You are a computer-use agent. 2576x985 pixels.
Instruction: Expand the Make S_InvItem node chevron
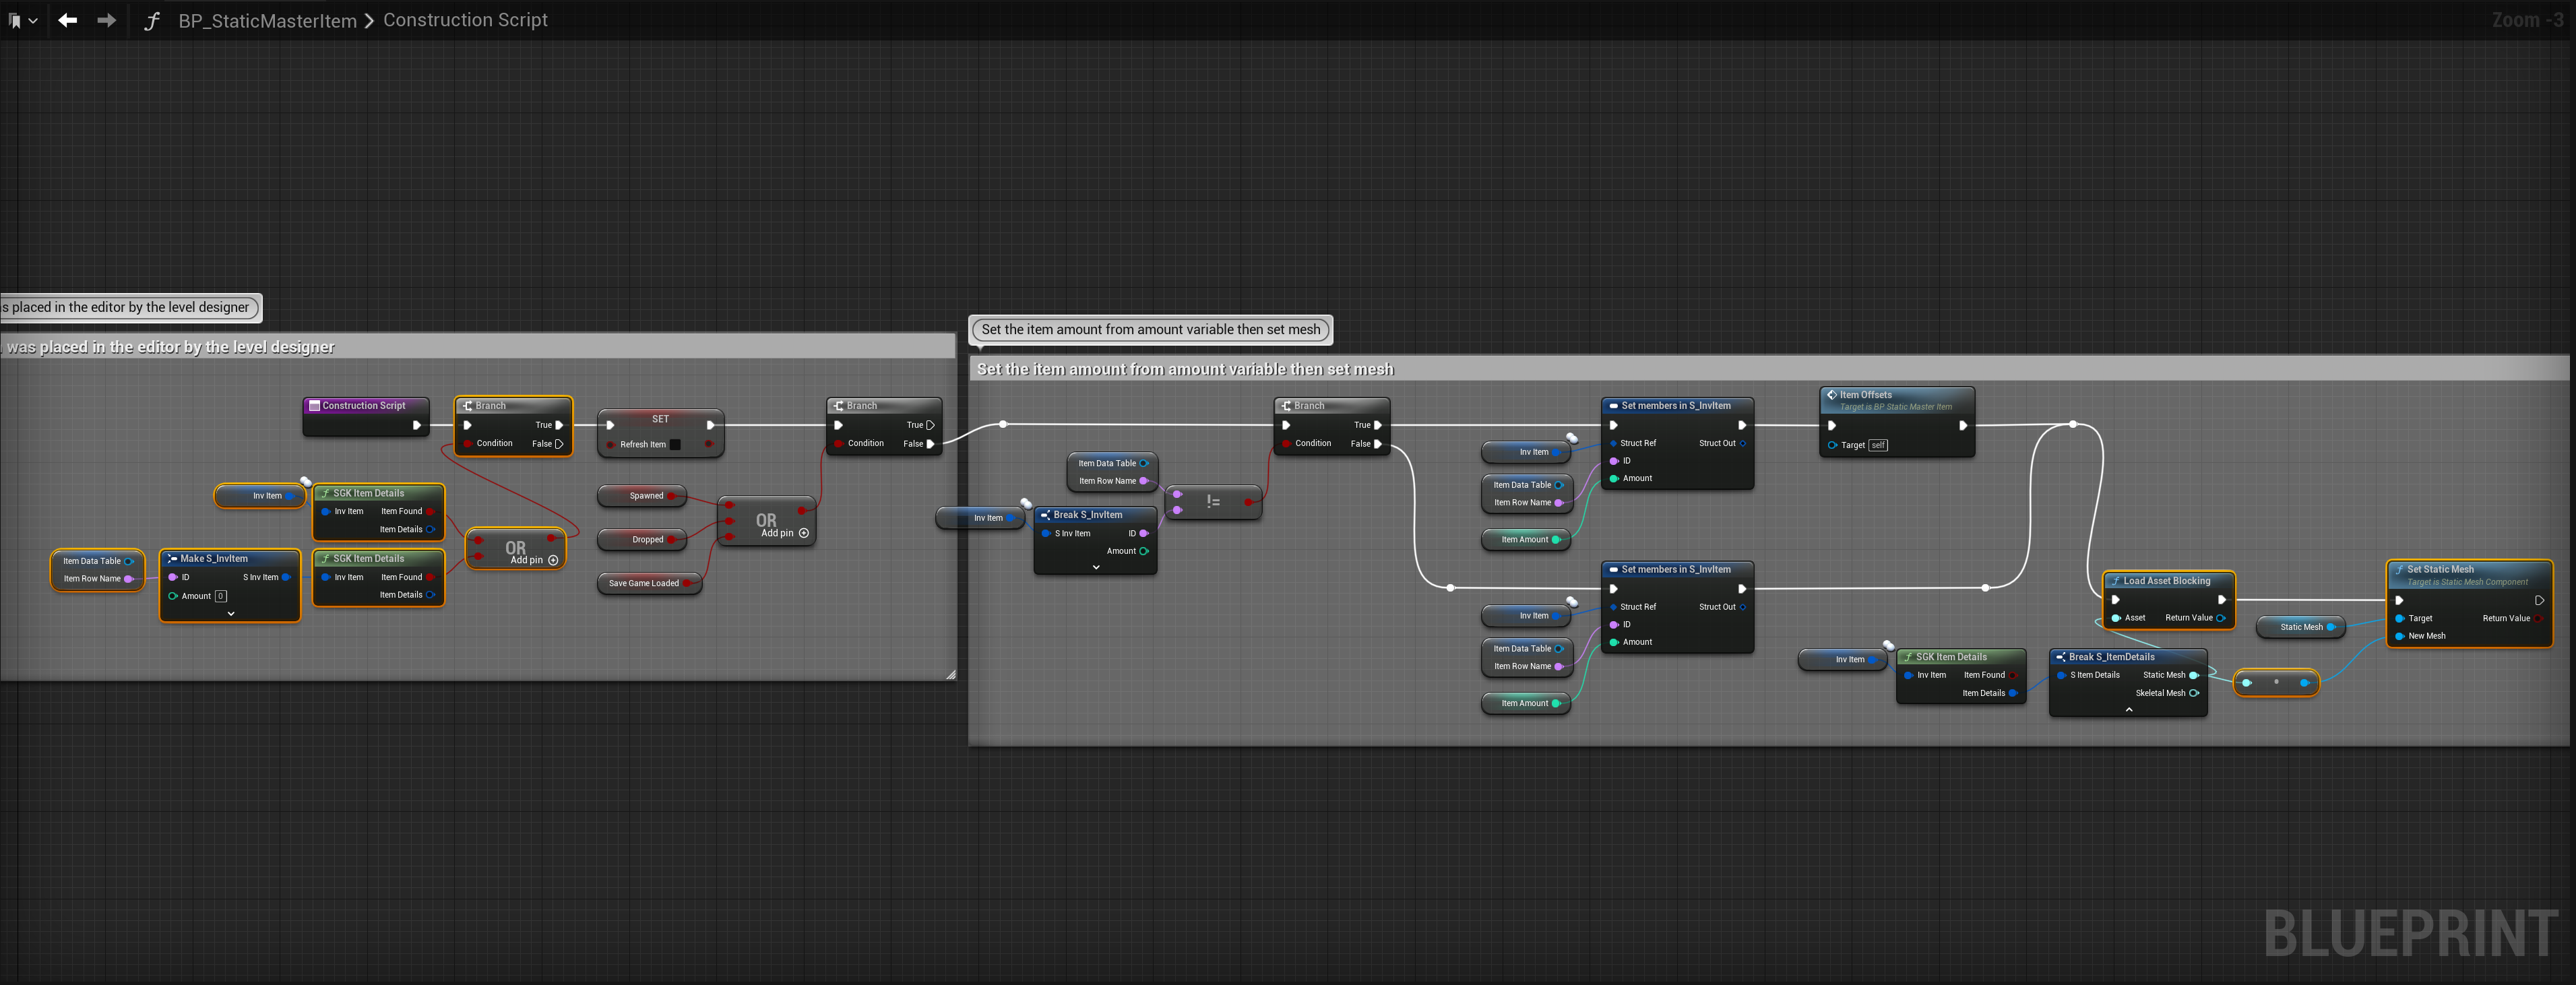[231, 614]
